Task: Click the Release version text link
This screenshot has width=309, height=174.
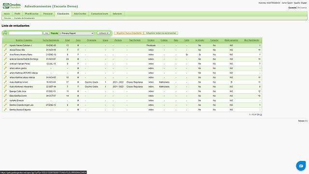Action: pos(303,121)
